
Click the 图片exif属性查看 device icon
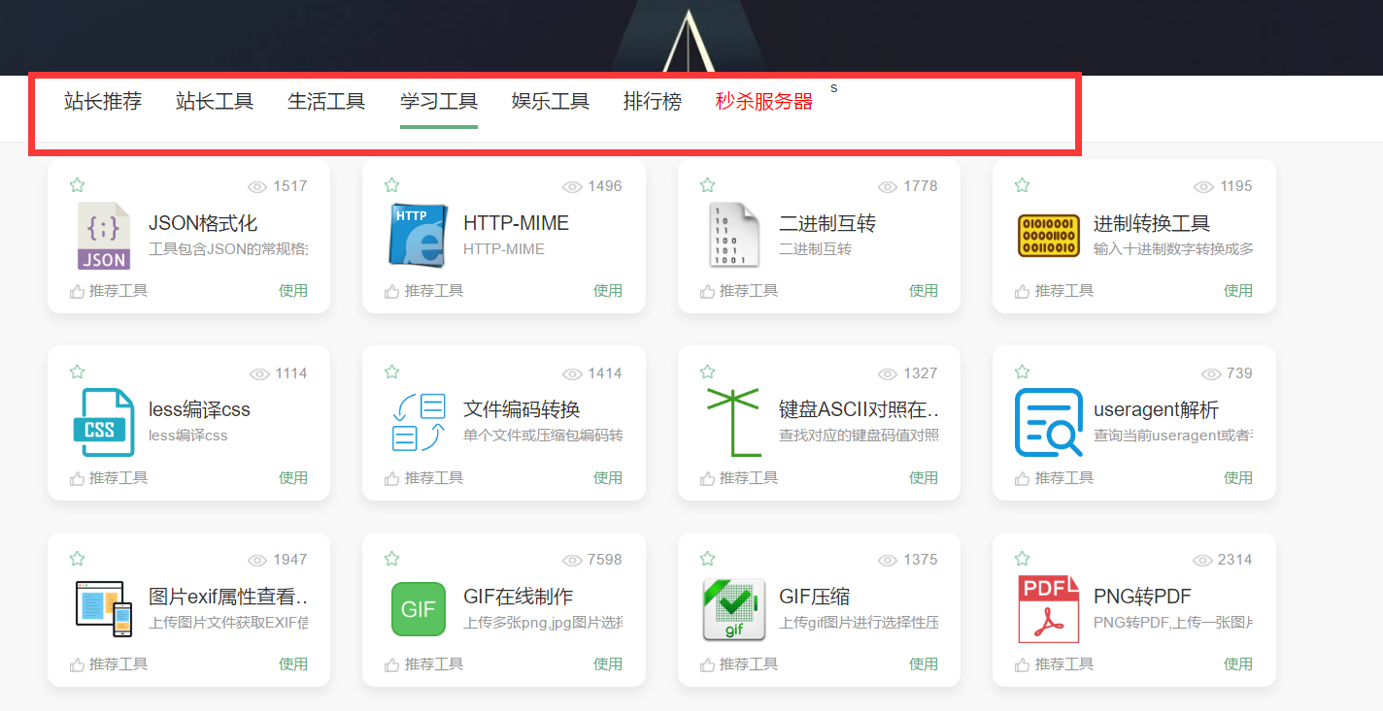[104, 610]
